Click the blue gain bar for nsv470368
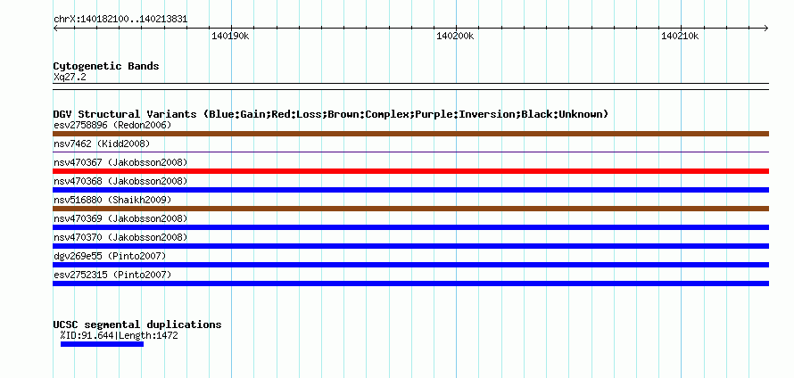Screen dimensions: 794x378 410,190
